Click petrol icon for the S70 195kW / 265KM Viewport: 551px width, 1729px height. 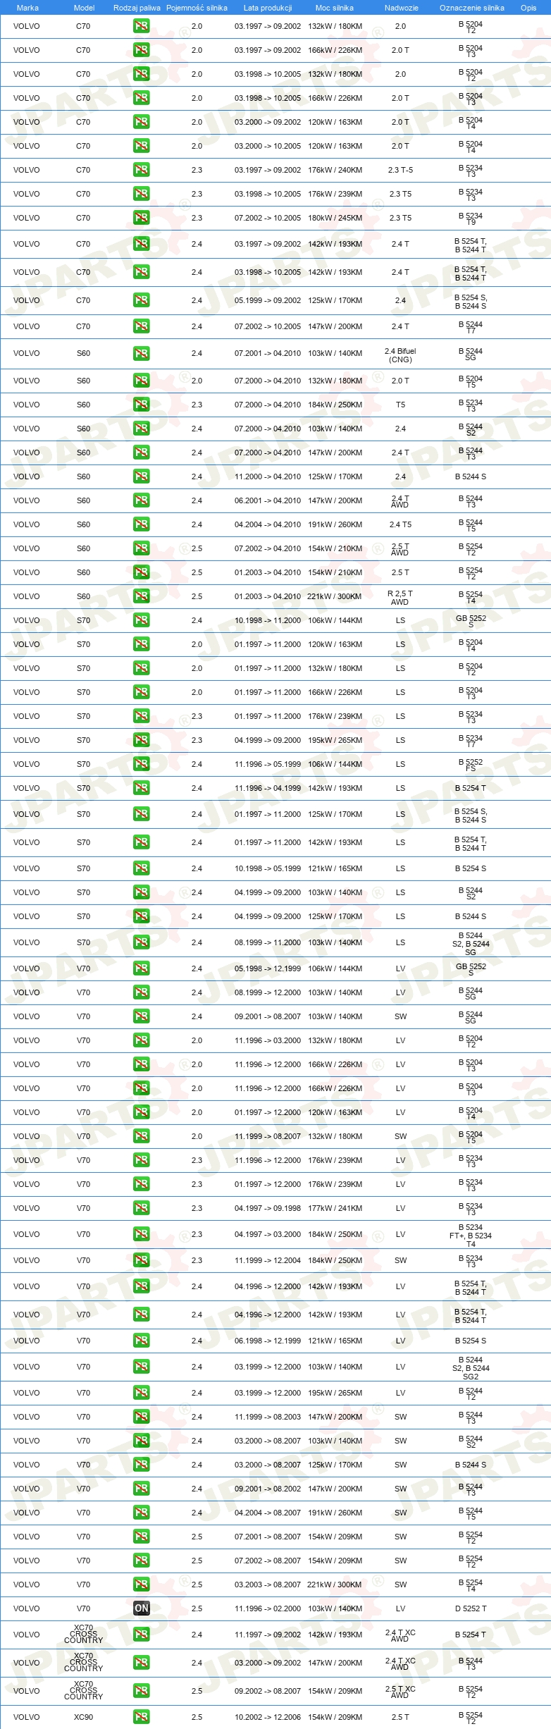(142, 740)
